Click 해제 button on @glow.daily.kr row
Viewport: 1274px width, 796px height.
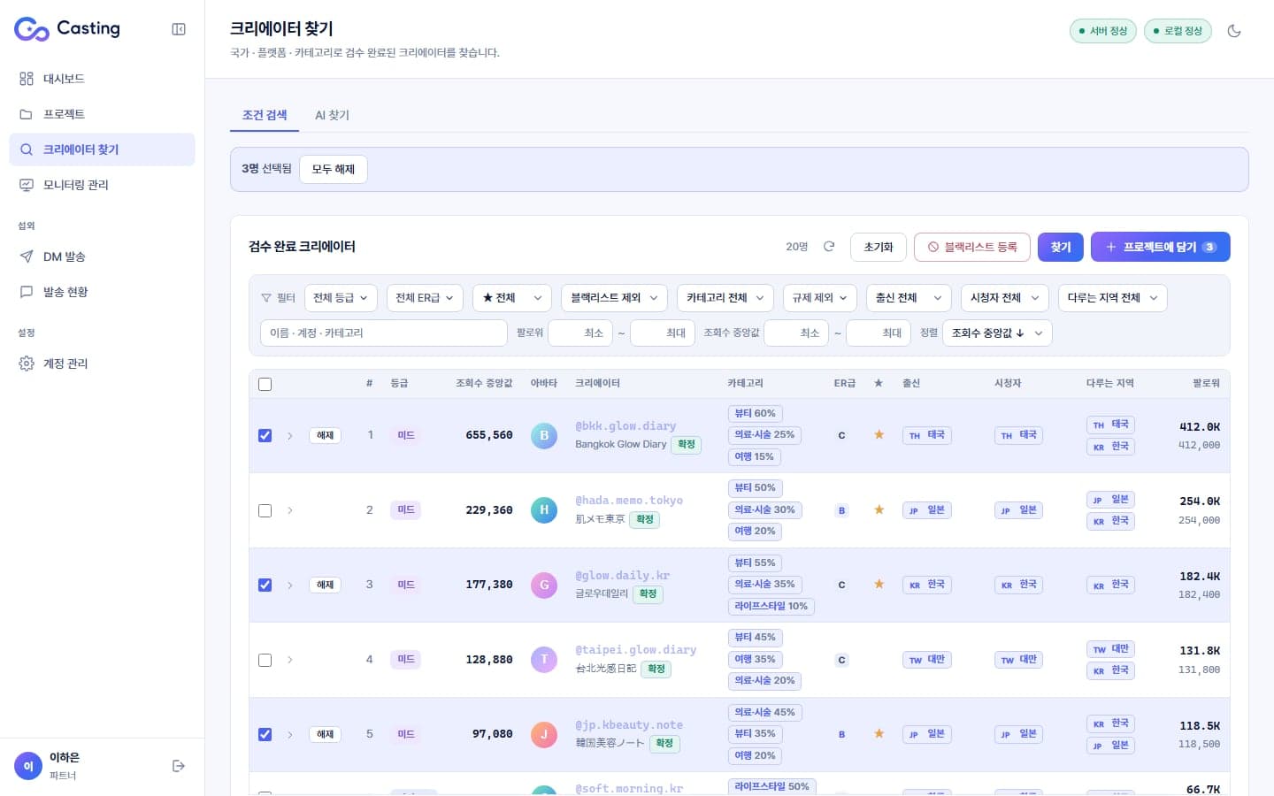[x=326, y=585]
